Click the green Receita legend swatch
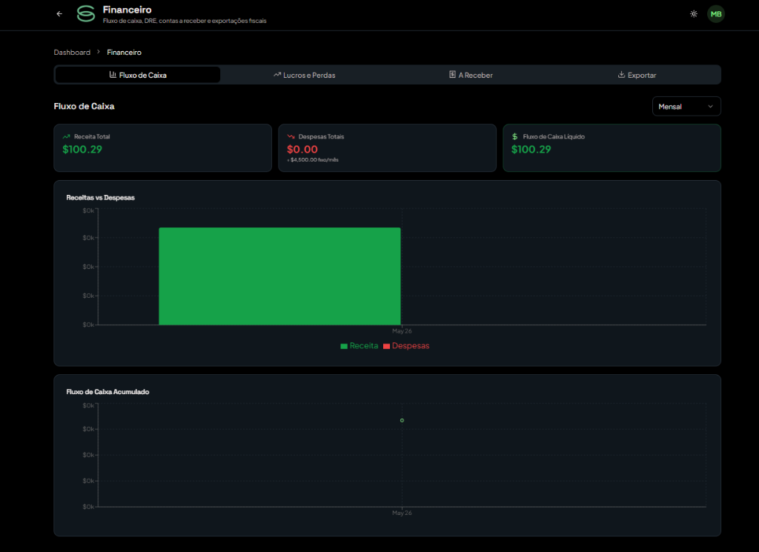 pos(344,346)
